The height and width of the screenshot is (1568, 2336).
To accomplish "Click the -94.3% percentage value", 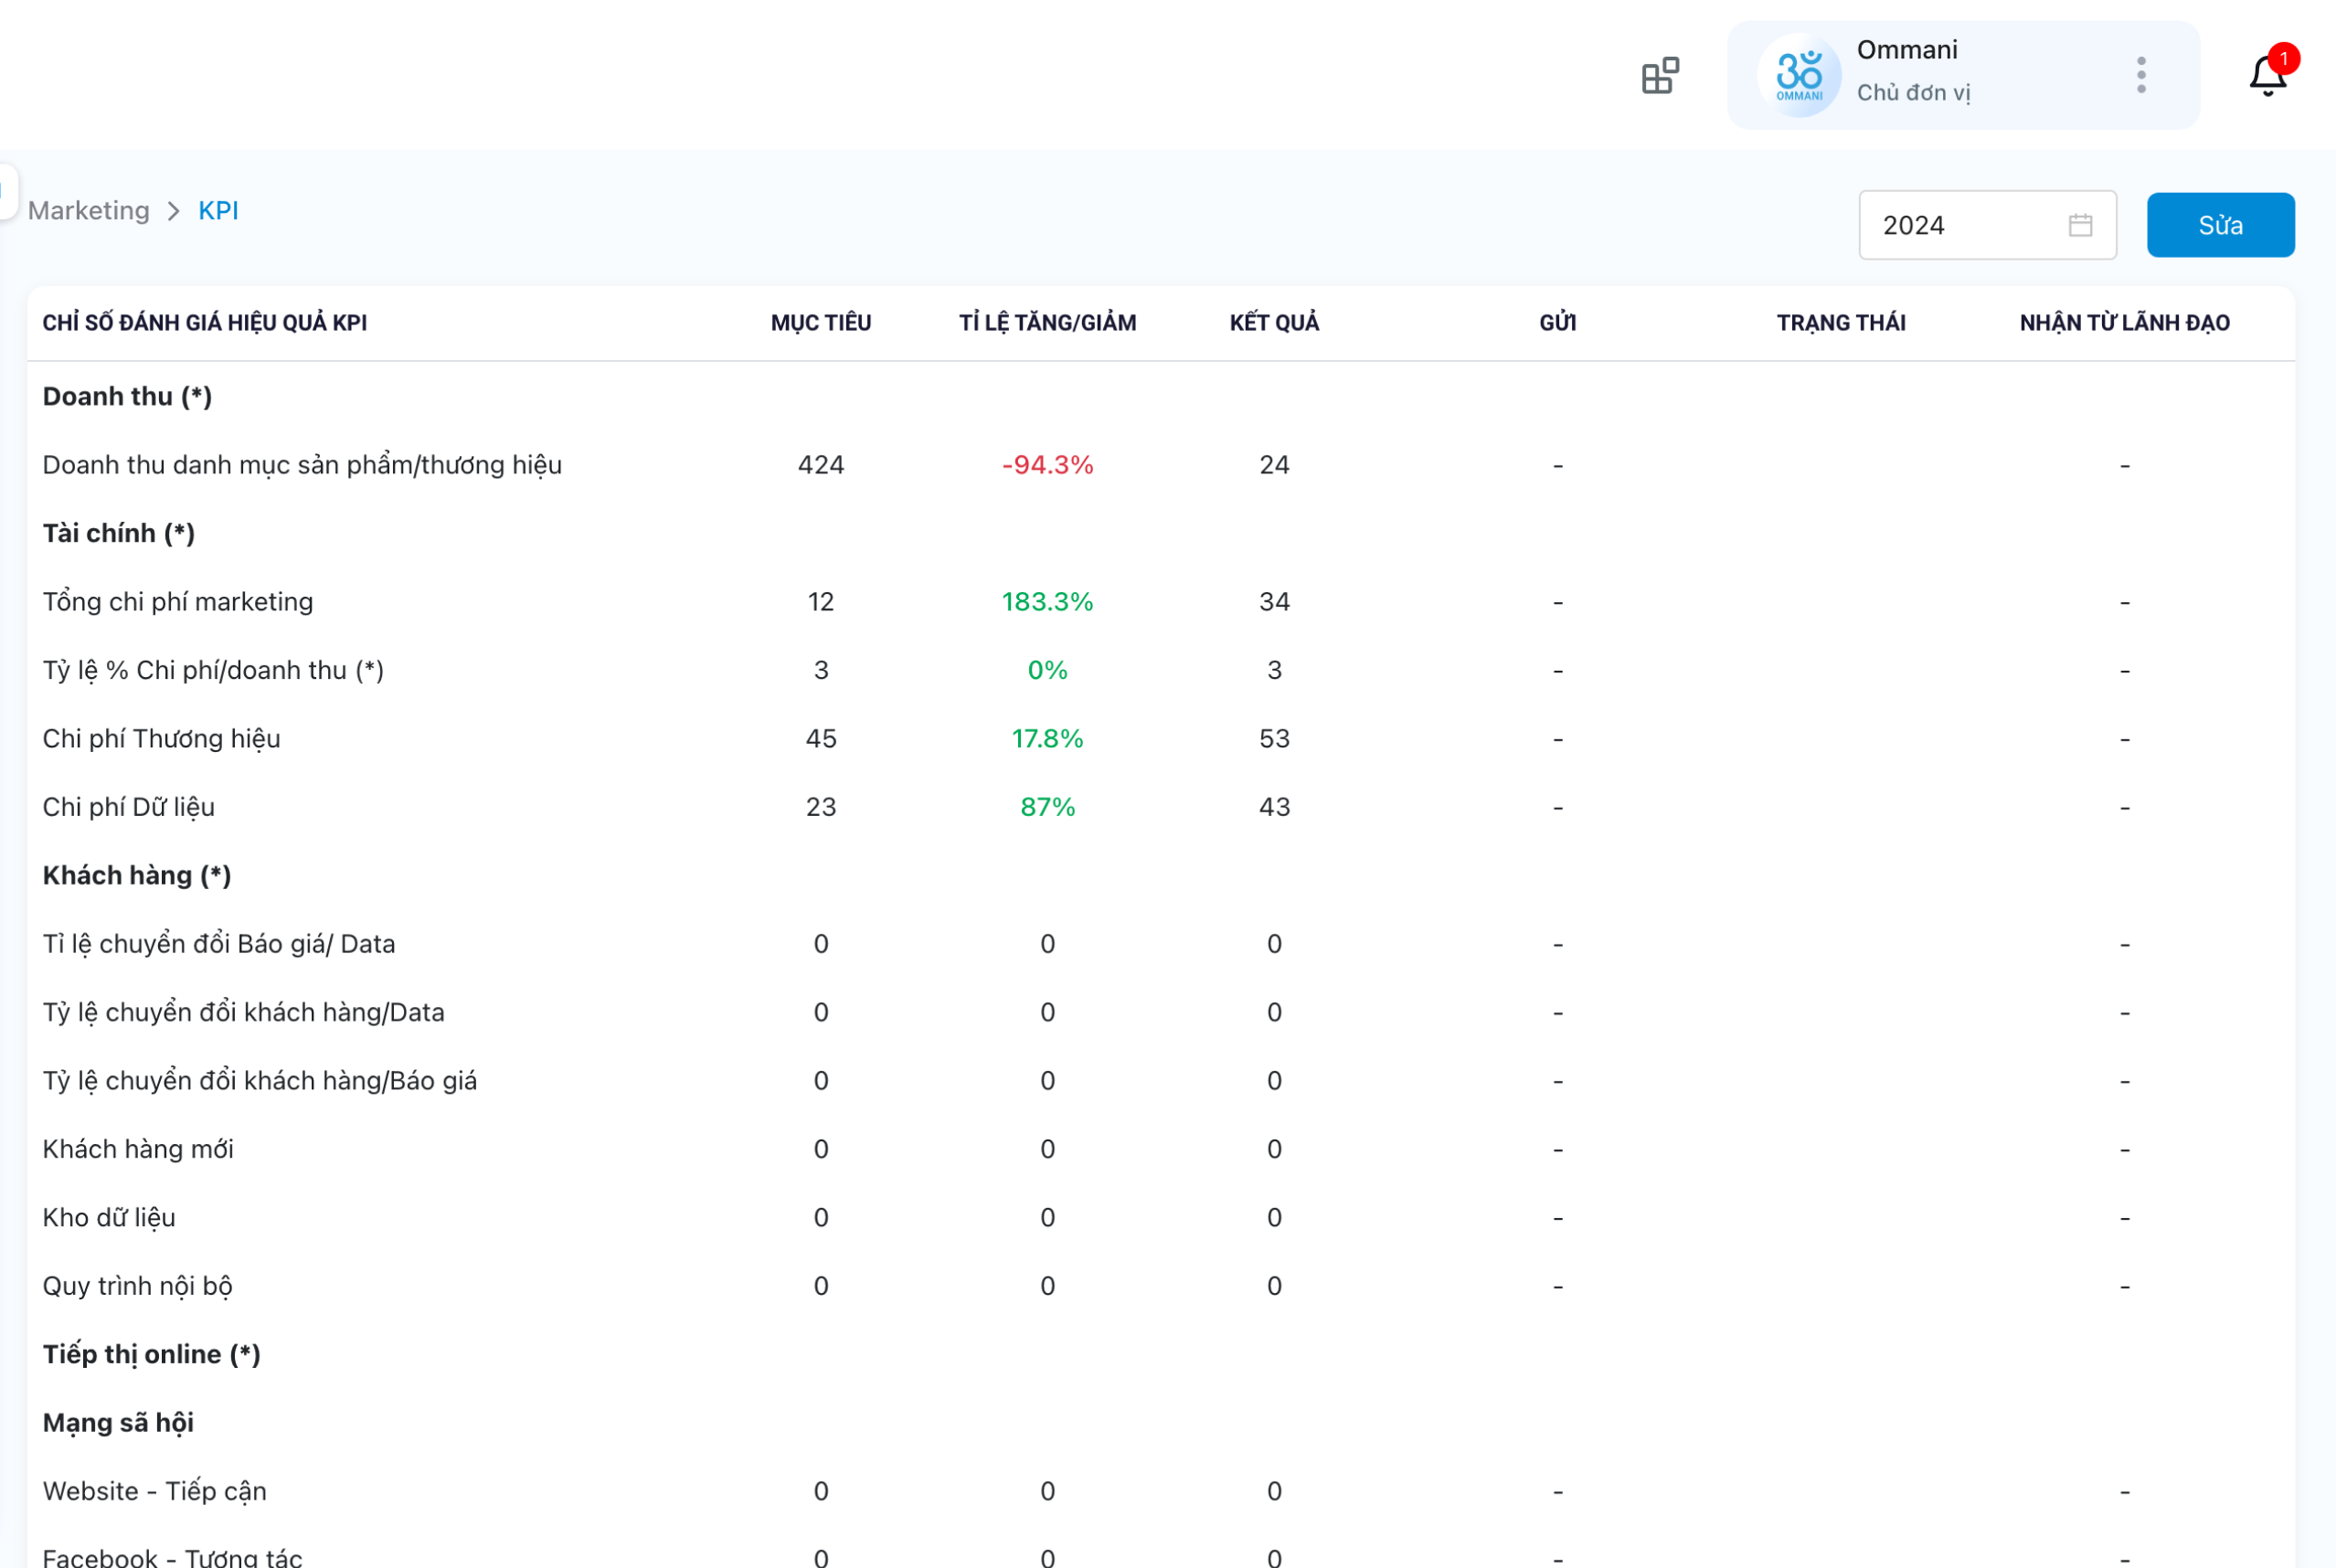I will pyautogui.click(x=1046, y=464).
